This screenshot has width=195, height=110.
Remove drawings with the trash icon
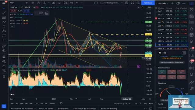[4, 76]
